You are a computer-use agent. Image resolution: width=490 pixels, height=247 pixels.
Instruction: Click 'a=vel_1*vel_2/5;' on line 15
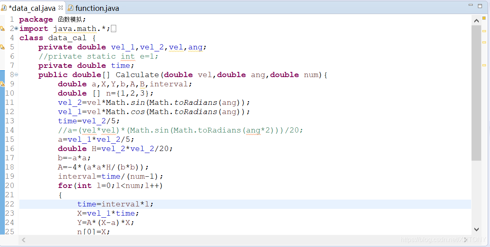pyautogui.click(x=96, y=139)
